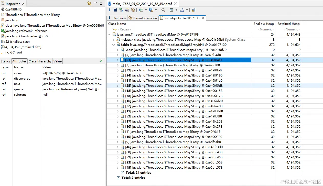
Task: Open the heap dump Overview icon in toolbar
Action: pyautogui.click(x=109, y=10)
